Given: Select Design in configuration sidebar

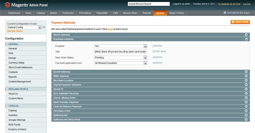Looking at the screenshot, I should (26, 58).
